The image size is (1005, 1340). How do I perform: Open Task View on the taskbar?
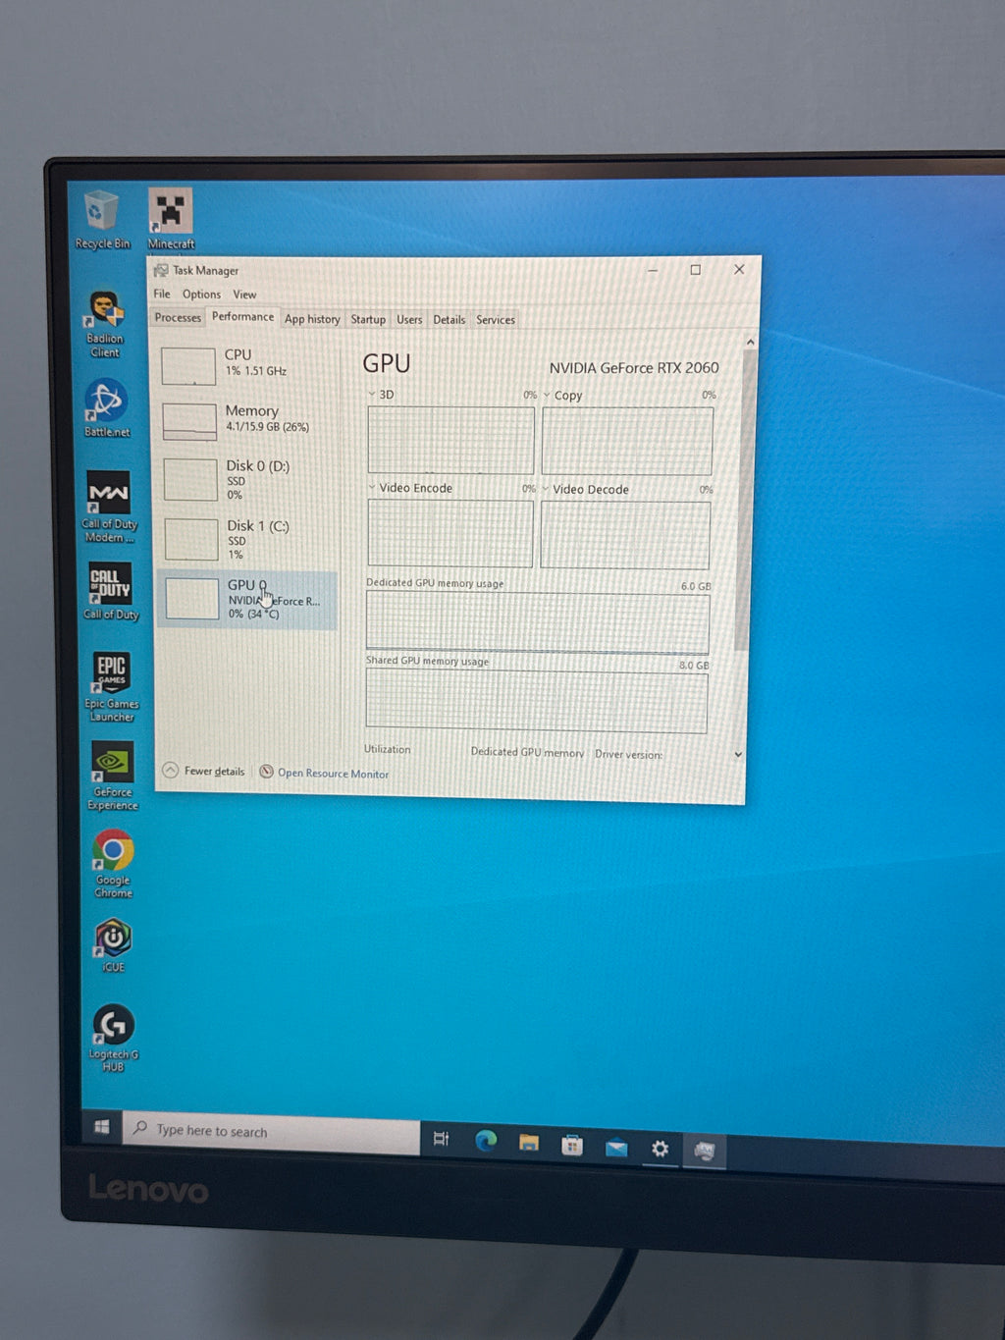(441, 1139)
